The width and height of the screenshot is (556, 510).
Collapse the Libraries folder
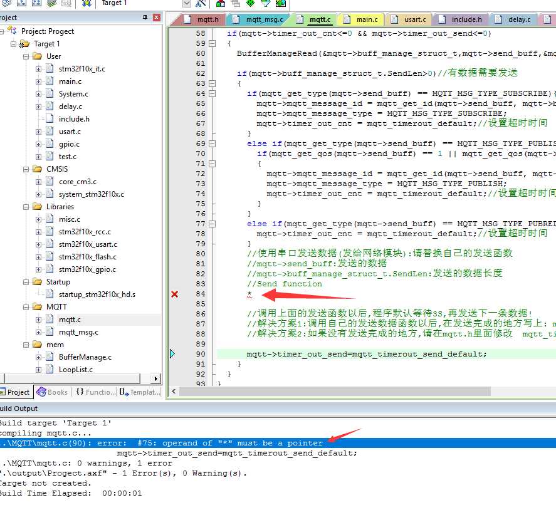click(x=26, y=207)
